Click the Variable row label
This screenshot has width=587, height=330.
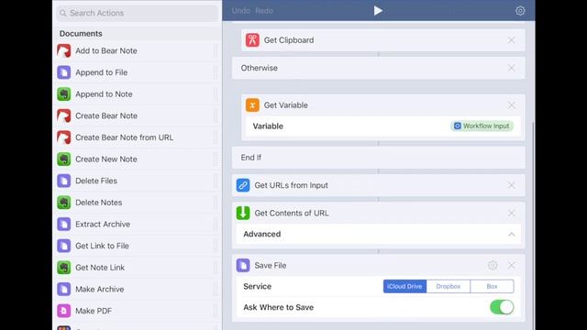click(268, 126)
